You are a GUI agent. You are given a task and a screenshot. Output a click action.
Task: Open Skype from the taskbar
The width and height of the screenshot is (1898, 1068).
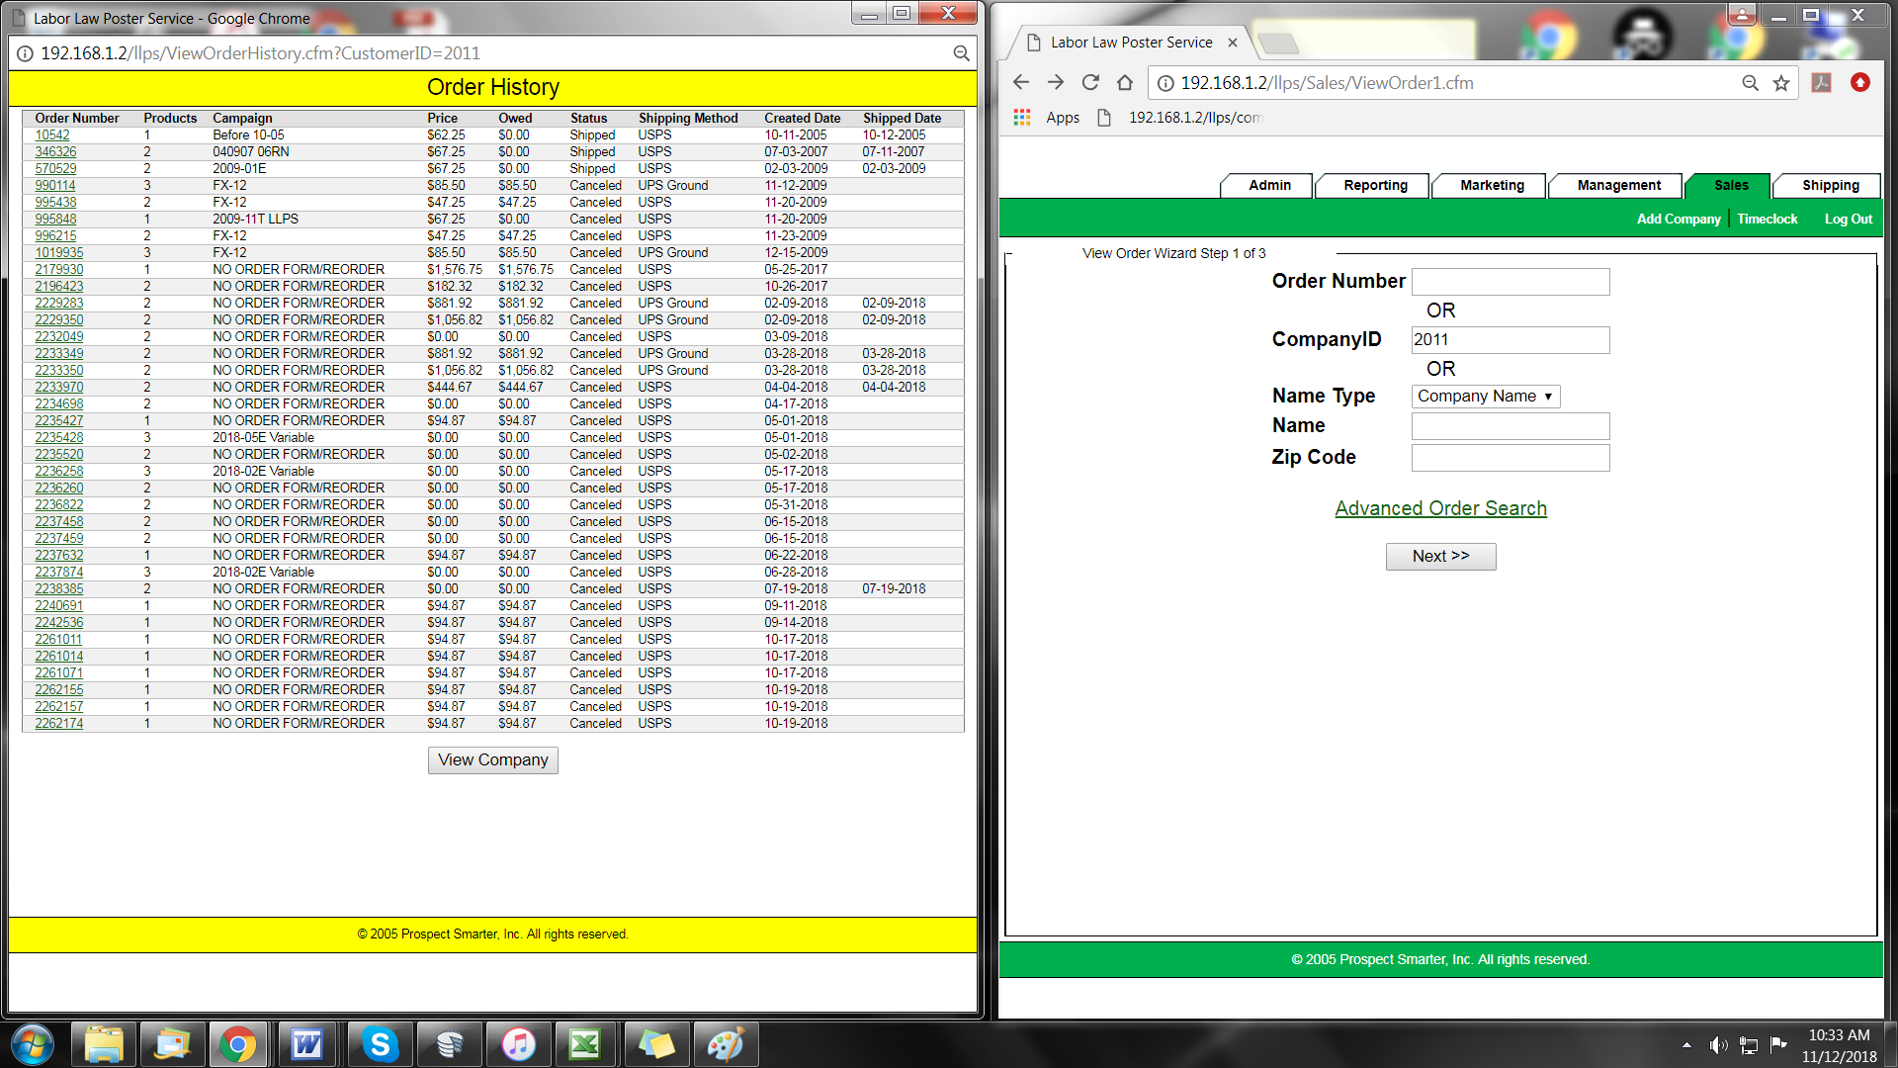coord(380,1044)
